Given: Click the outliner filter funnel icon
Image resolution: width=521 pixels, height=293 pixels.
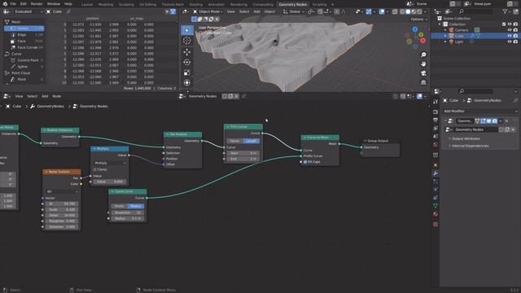Looking at the screenshot, I should pos(505,11).
